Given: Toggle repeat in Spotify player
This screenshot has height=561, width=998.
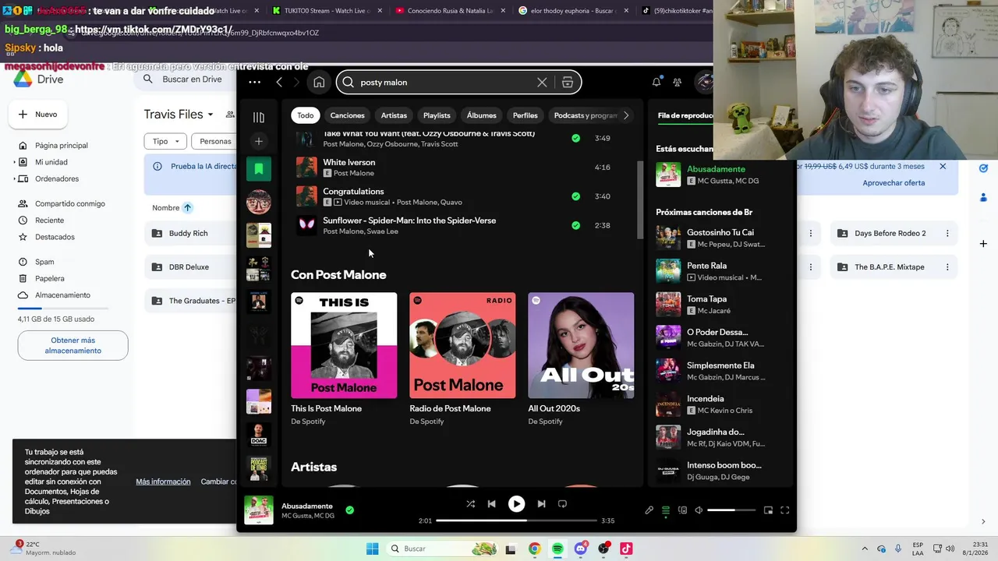Looking at the screenshot, I should pyautogui.click(x=562, y=504).
